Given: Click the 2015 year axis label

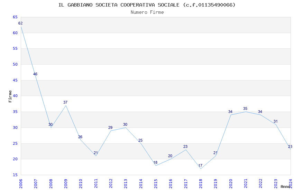Looking at the screenshot, I should click(x=156, y=184).
